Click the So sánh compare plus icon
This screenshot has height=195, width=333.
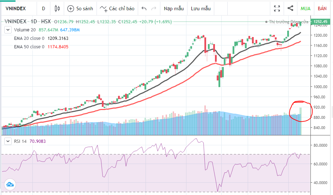click(70, 8)
